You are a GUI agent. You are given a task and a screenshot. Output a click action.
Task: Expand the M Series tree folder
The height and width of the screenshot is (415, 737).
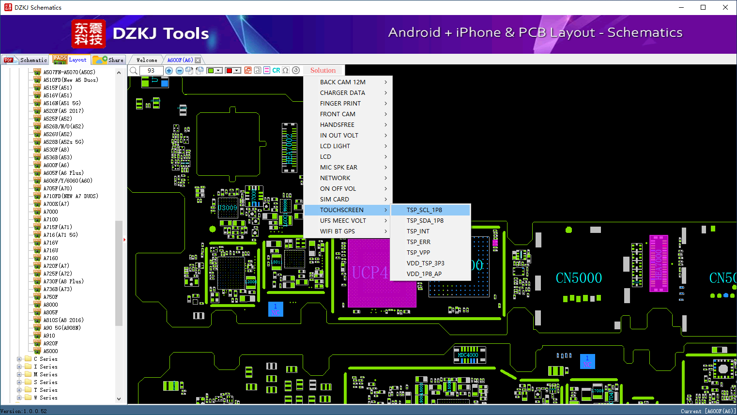click(x=19, y=375)
